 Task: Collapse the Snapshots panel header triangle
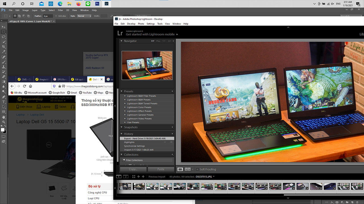121,127
